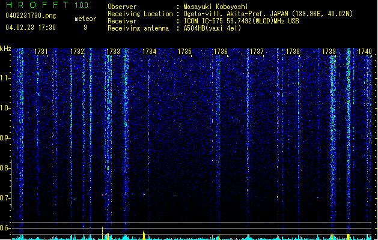The height and width of the screenshot is (240, 378).
Task: Click the ICOM IC-575 53.7492 MHz USB text
Action: (241, 21)
